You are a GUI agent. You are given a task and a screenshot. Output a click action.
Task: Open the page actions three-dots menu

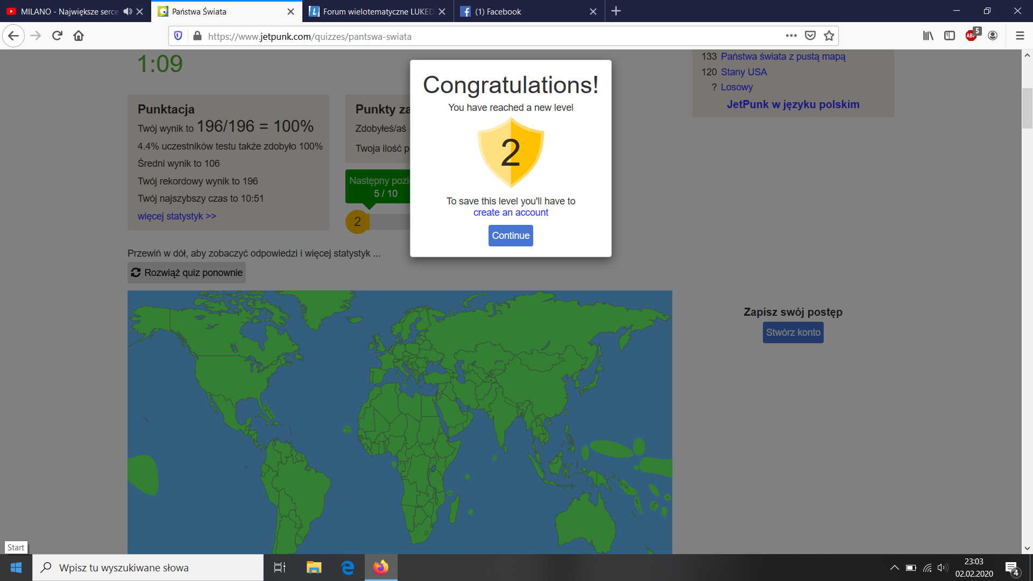[x=791, y=36]
